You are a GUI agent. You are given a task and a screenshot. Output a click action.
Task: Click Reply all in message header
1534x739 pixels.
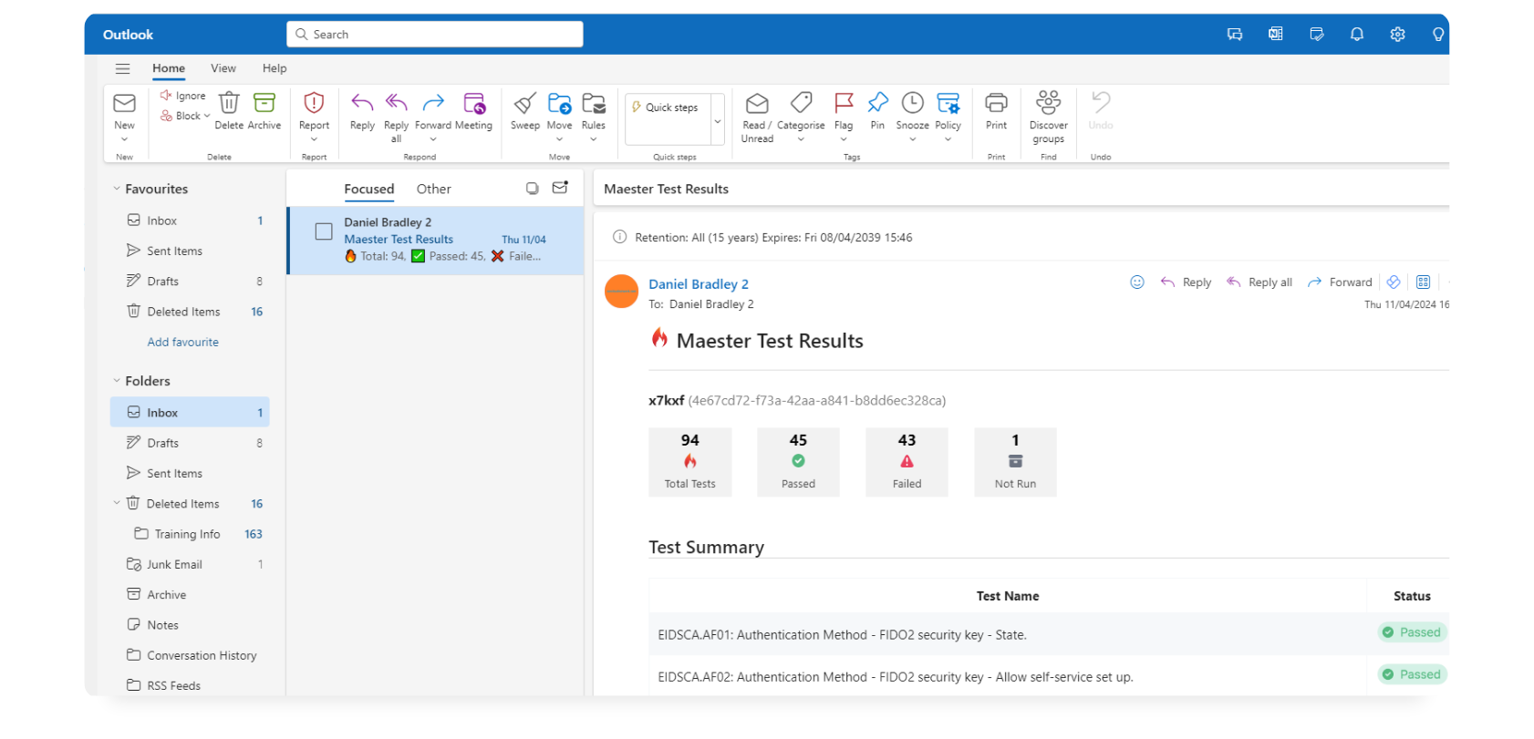click(1259, 282)
